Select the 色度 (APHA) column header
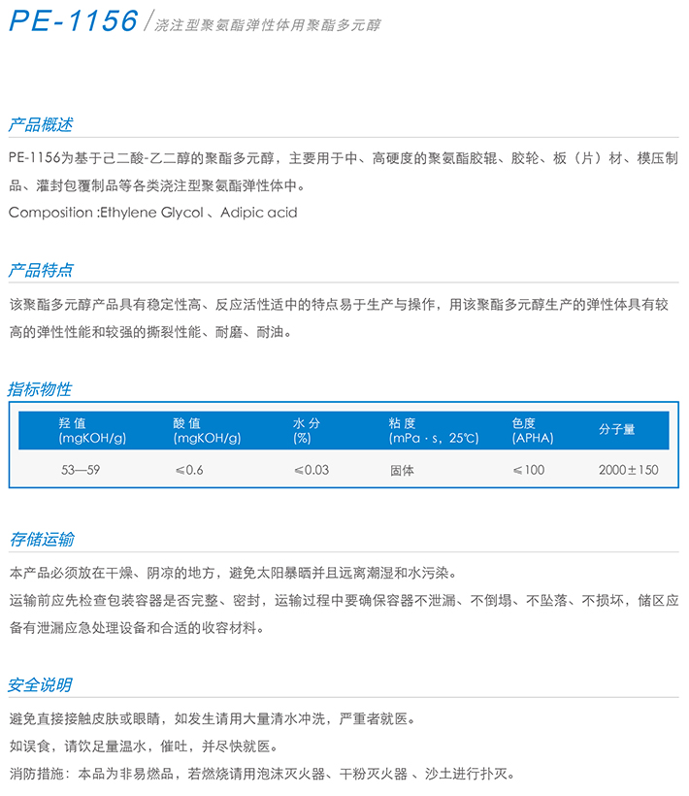The height and width of the screenshot is (796, 689). click(x=533, y=430)
